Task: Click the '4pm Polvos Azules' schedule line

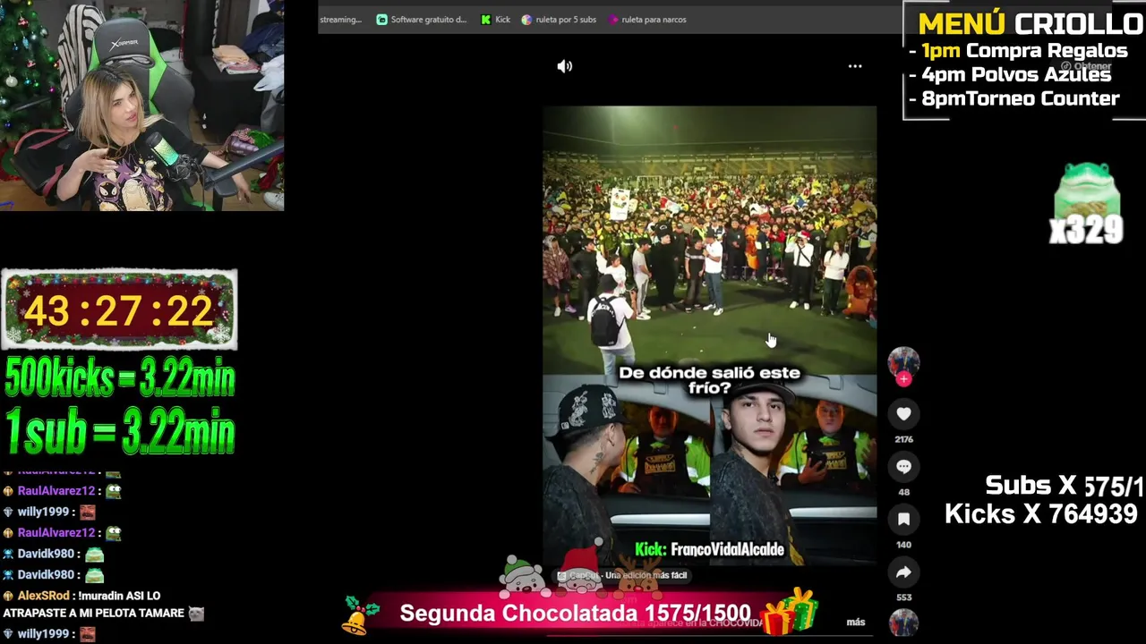Action: tap(1016, 75)
